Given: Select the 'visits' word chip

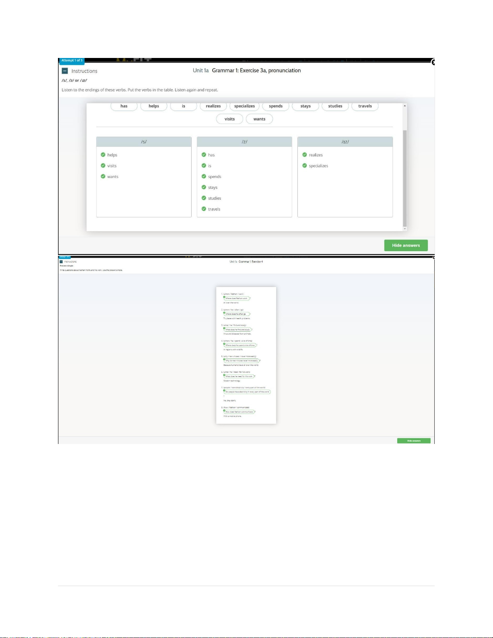Looking at the screenshot, I should [x=229, y=119].
